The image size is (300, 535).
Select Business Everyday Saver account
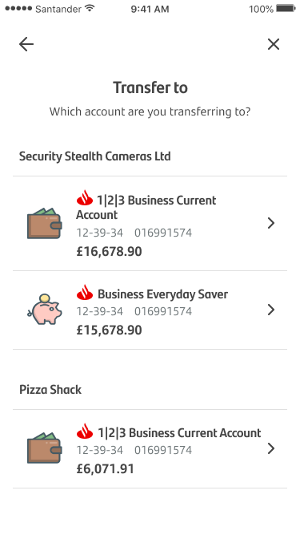point(150,310)
